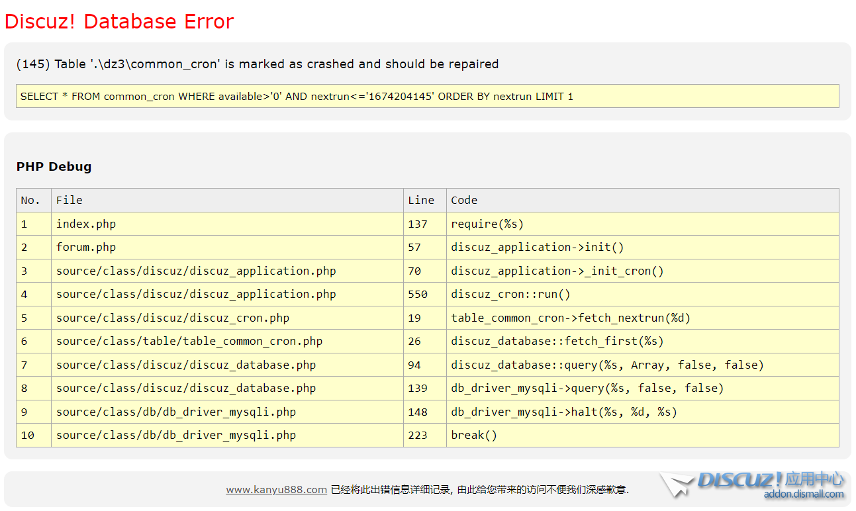The image size is (856, 511).
Task: Click the SELECT SQL query box
Action: 427,96
